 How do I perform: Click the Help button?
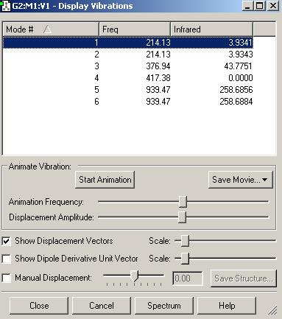click(227, 306)
